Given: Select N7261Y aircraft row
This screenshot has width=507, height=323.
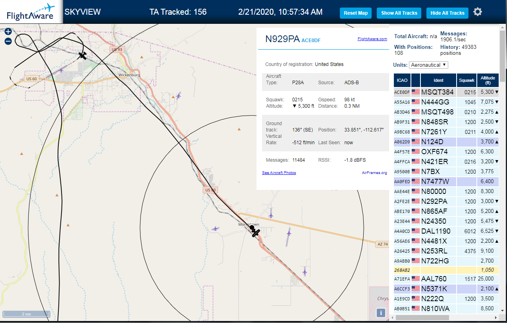Looking at the screenshot, I should coord(446,132).
